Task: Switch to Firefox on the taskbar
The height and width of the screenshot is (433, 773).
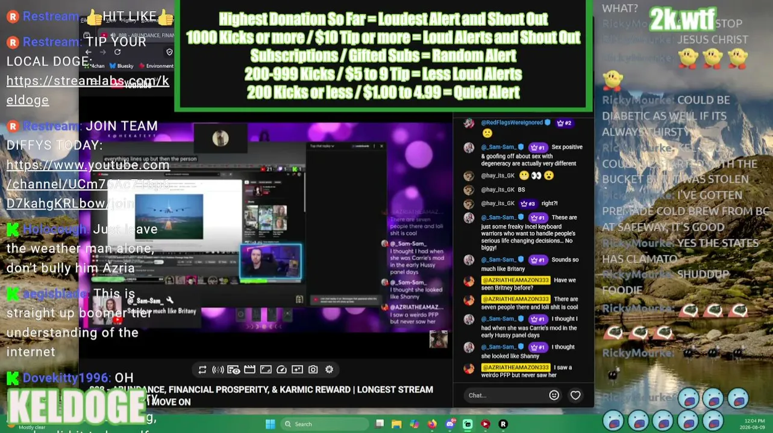Action: [432, 424]
